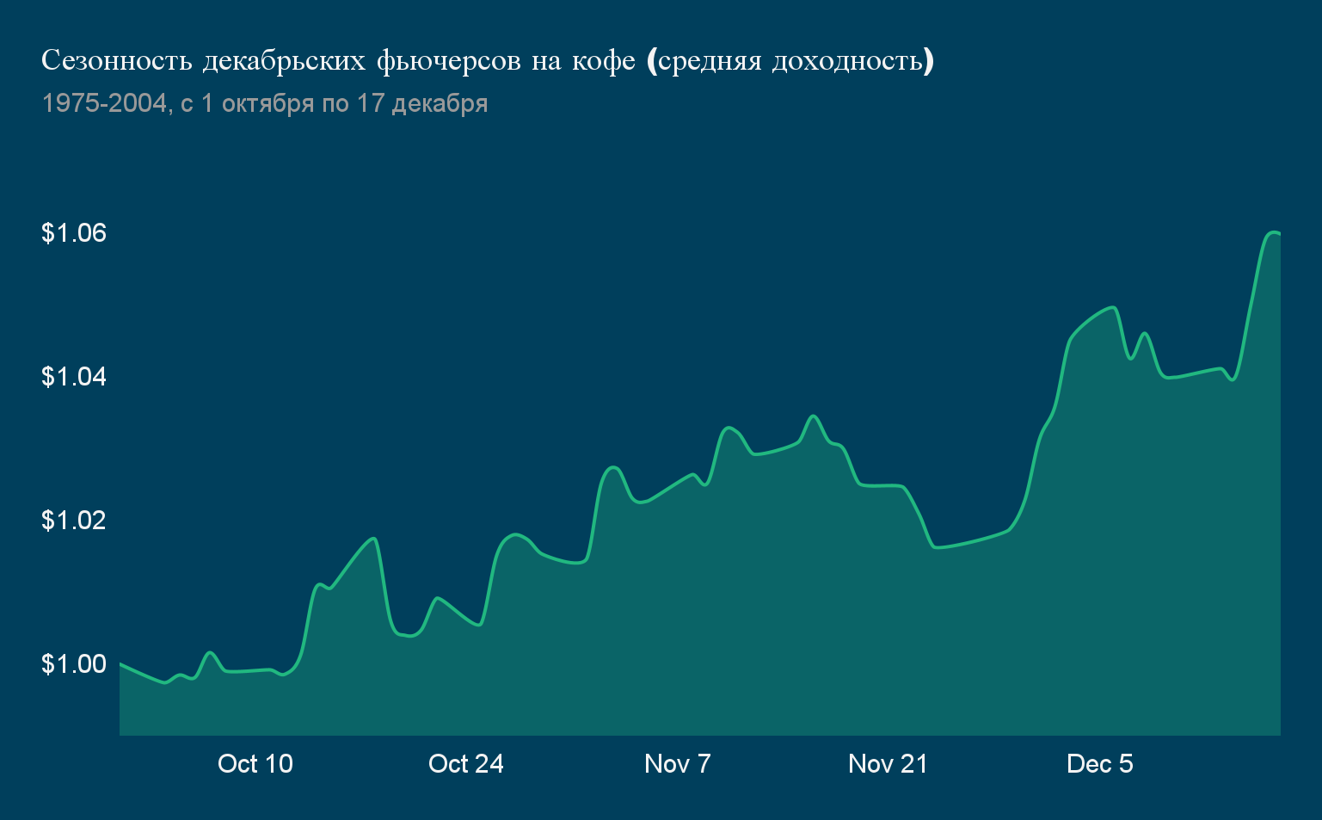Click the highest peak at chart's right edge
The height and width of the screenshot is (820, 1322).
point(1273,234)
